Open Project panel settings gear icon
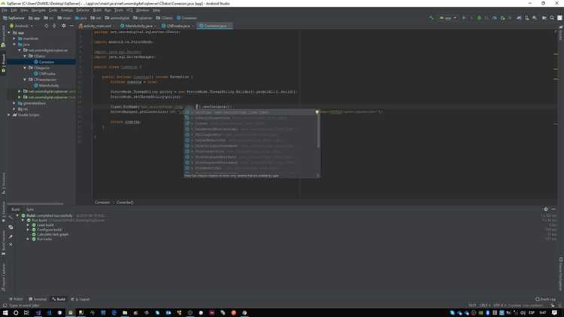This screenshot has height=317, width=564. [x=65, y=26]
